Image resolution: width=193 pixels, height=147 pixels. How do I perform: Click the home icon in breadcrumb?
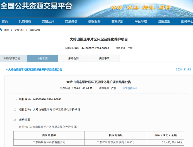click(1, 30)
